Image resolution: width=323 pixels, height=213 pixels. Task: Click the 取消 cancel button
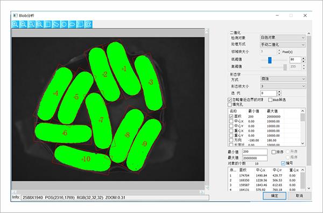(x=299, y=196)
